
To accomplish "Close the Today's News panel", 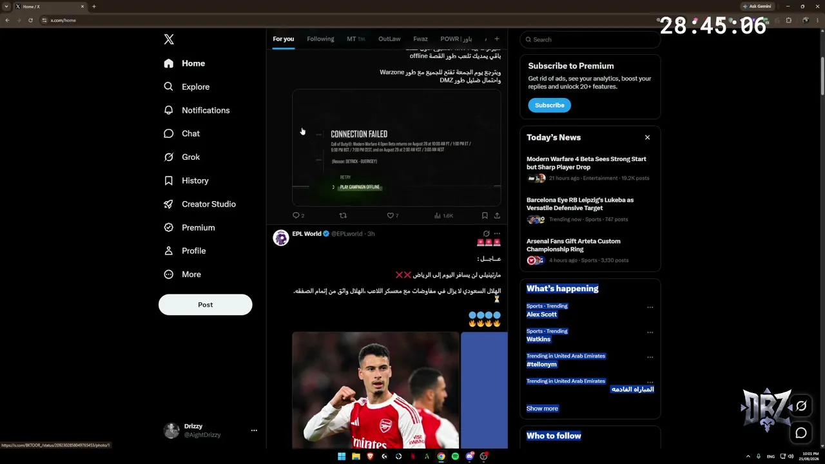I will tap(647, 137).
